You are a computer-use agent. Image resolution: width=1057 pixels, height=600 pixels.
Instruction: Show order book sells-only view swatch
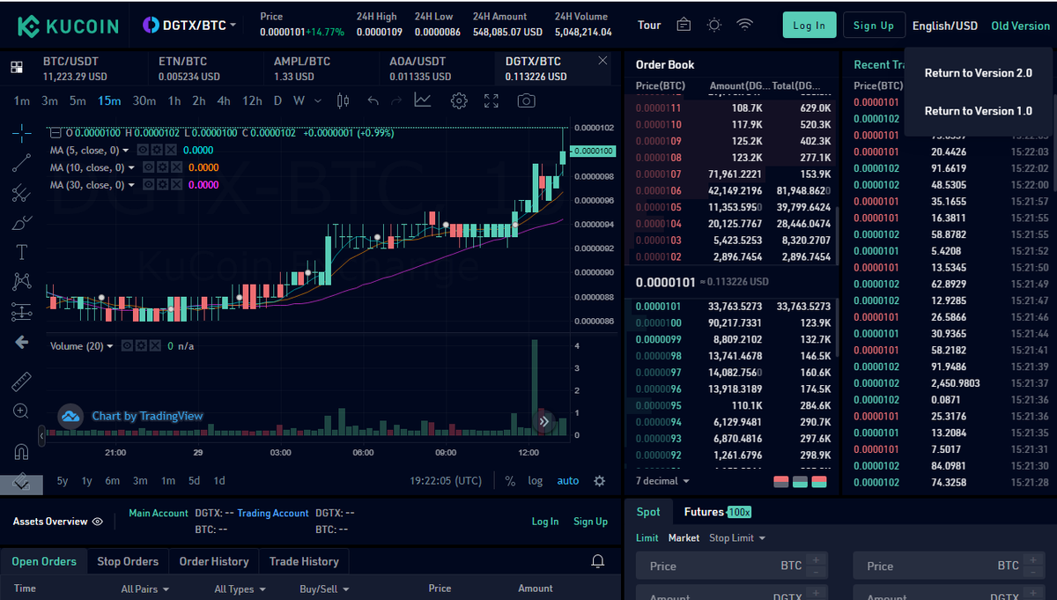coord(781,482)
